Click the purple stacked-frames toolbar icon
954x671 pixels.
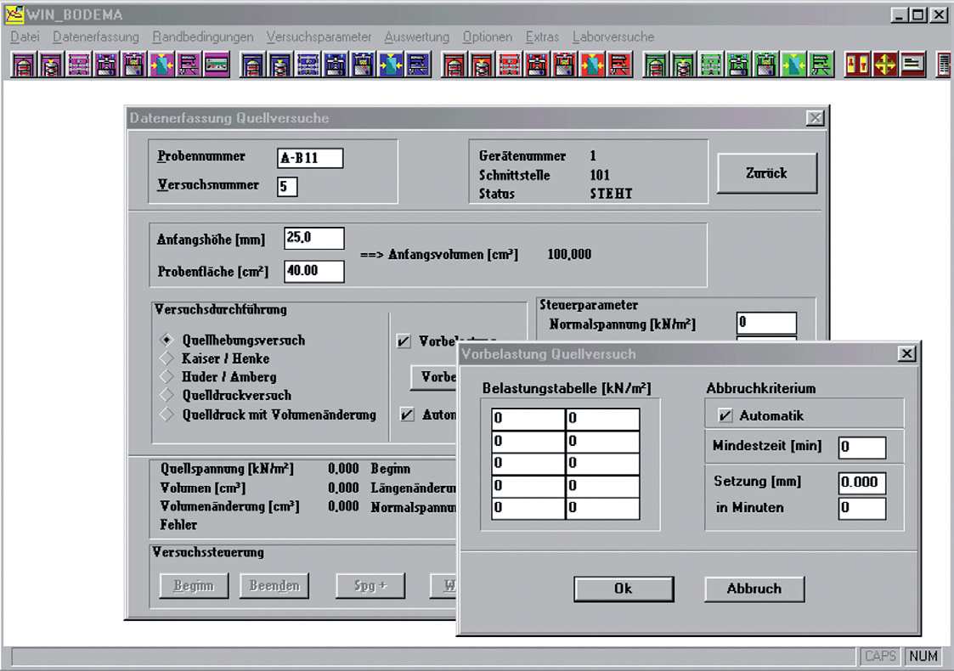pos(79,65)
